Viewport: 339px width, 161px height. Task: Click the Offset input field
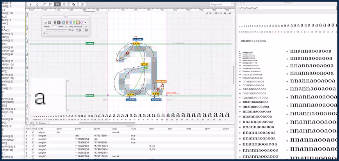coord(54,27)
